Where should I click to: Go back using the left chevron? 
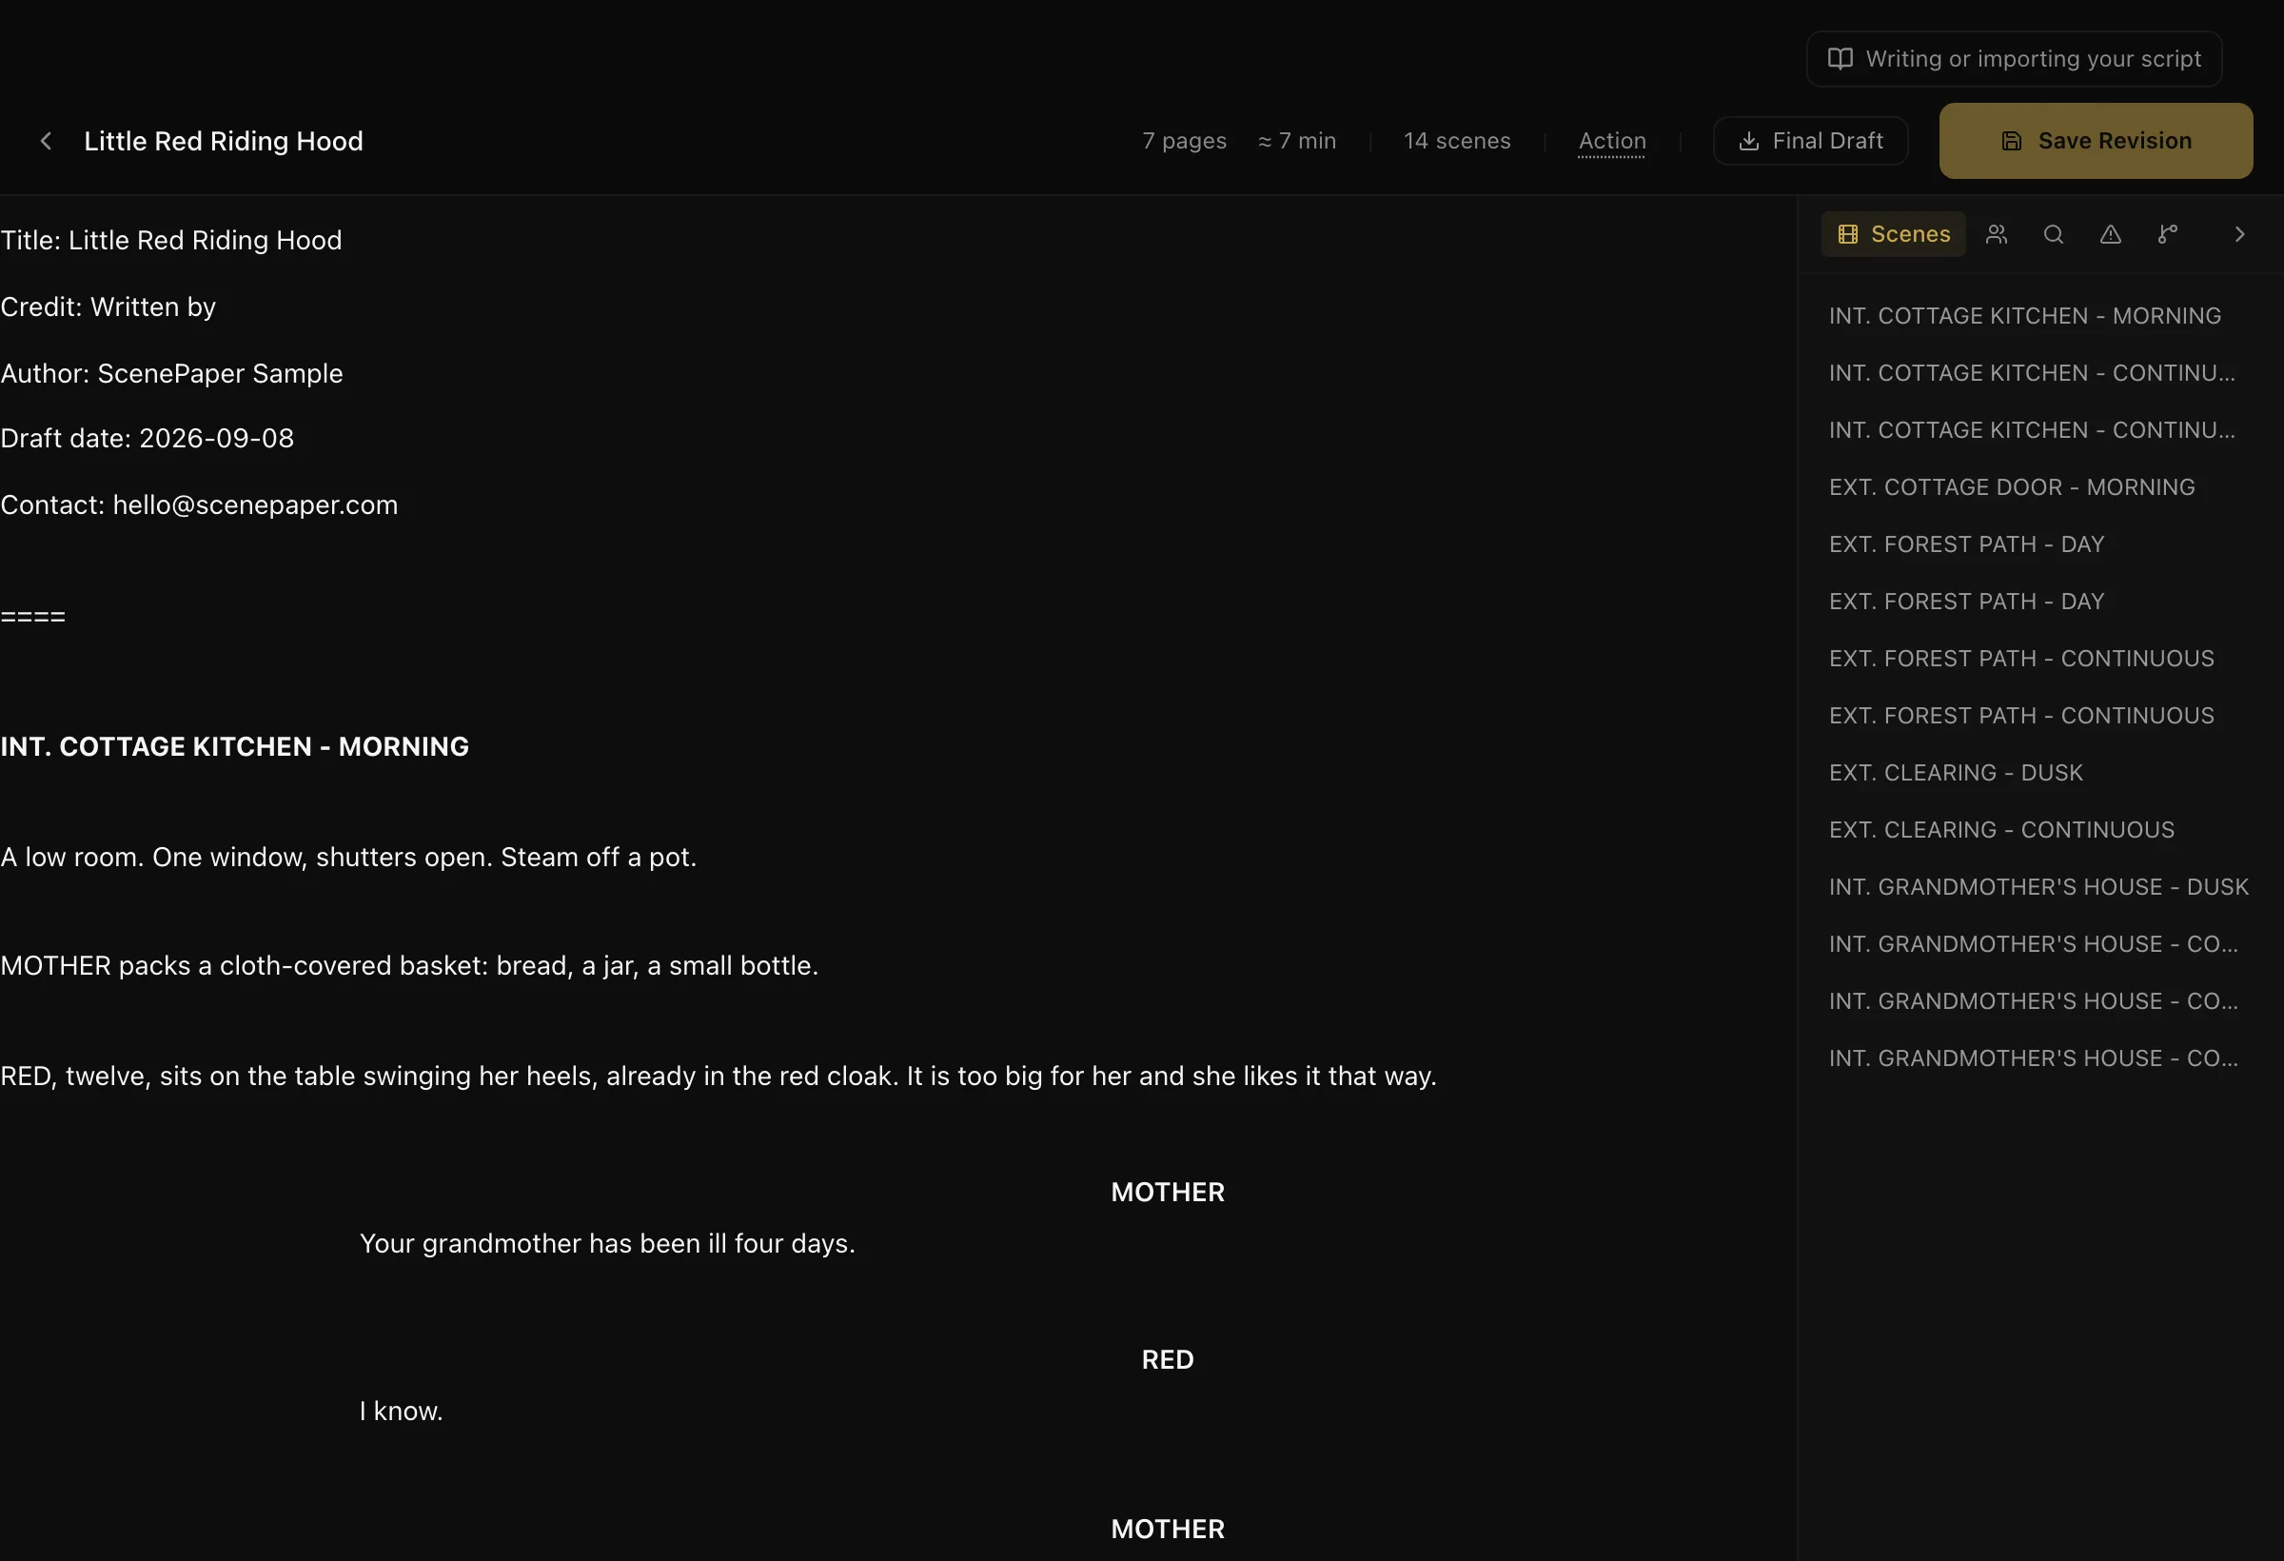point(46,141)
